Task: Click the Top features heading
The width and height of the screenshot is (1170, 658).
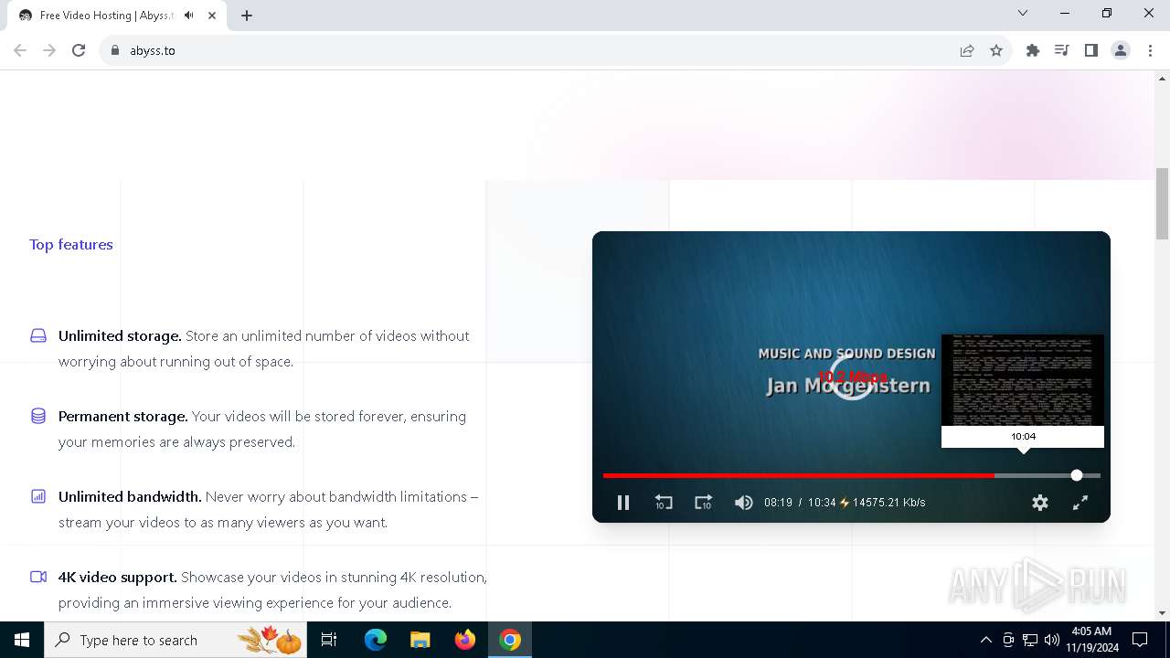Action: click(x=71, y=244)
